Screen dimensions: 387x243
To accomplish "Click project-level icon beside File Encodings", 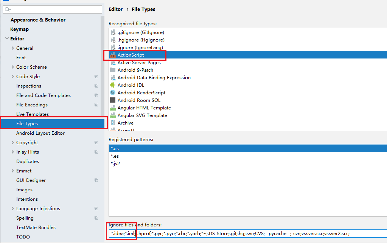I will [x=96, y=105].
